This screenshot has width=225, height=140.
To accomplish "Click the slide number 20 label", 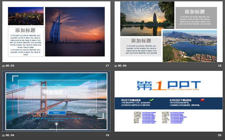I will click(220, 135).
